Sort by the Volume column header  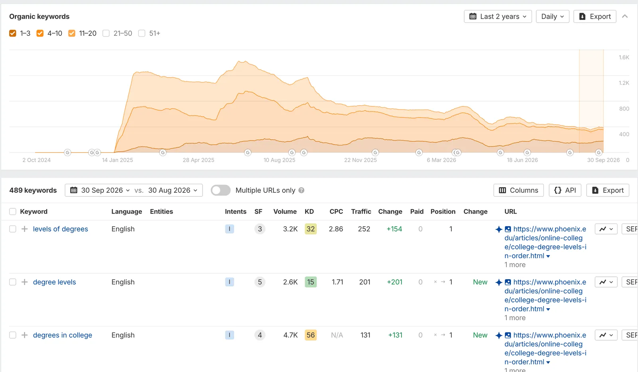(x=285, y=211)
